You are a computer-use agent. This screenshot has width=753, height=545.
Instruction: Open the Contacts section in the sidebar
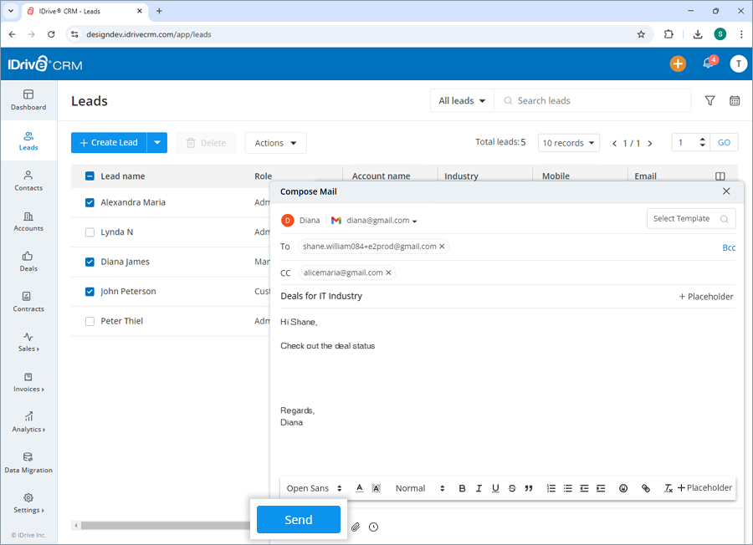click(28, 182)
